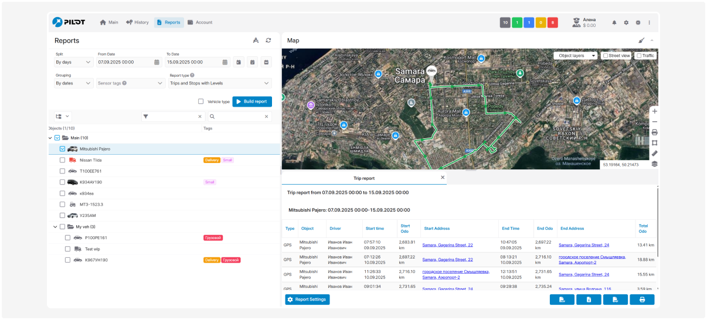Print the trip report
This screenshot has height=320, width=707.
pyautogui.click(x=641, y=299)
